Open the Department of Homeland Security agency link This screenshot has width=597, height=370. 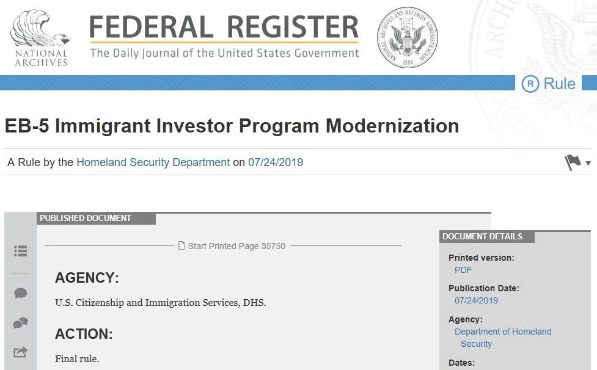pos(502,337)
